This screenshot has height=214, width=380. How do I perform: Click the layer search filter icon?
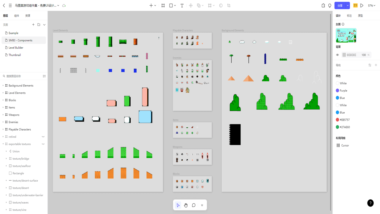point(44,76)
